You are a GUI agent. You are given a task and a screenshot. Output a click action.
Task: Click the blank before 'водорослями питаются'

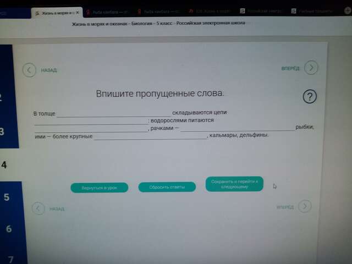pos(91,122)
